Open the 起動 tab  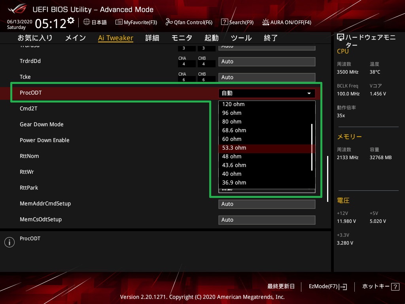click(x=212, y=38)
